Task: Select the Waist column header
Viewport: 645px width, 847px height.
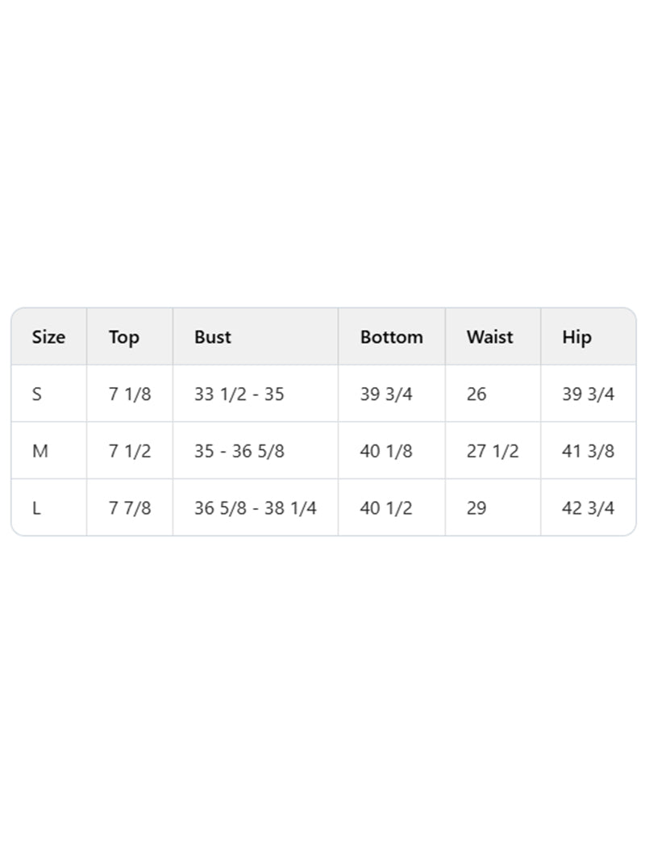Action: (x=489, y=337)
